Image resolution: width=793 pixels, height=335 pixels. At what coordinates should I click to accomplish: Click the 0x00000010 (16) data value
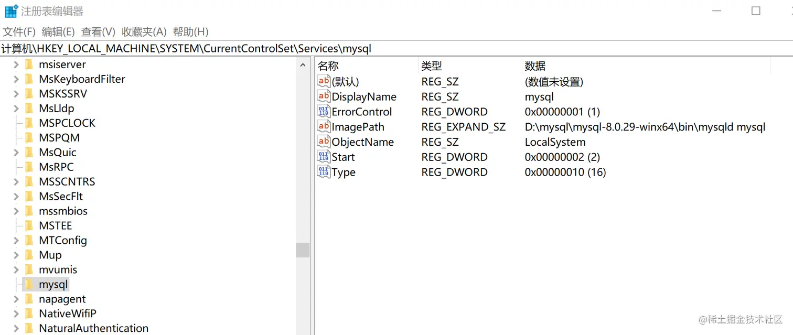coord(565,172)
